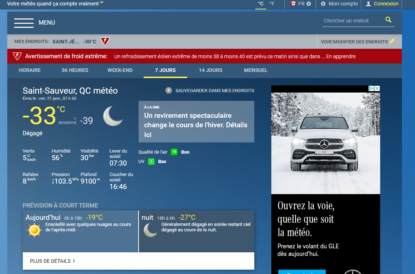Click the MENU text label
This screenshot has width=415, height=274.
tap(47, 23)
